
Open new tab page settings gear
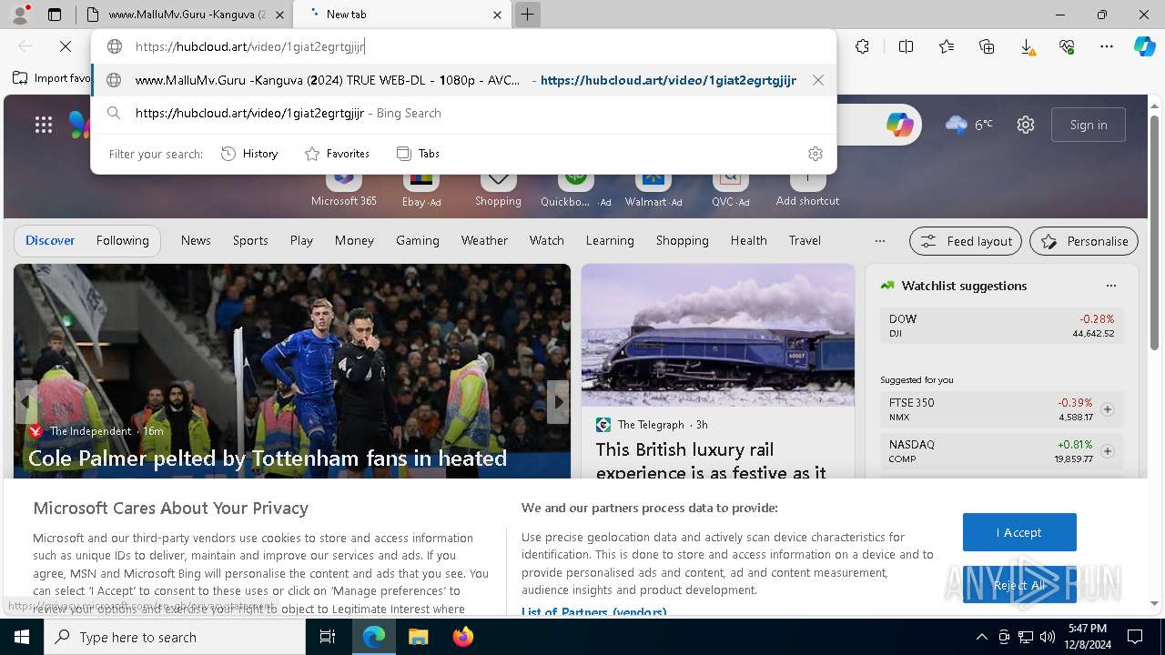[1026, 125]
